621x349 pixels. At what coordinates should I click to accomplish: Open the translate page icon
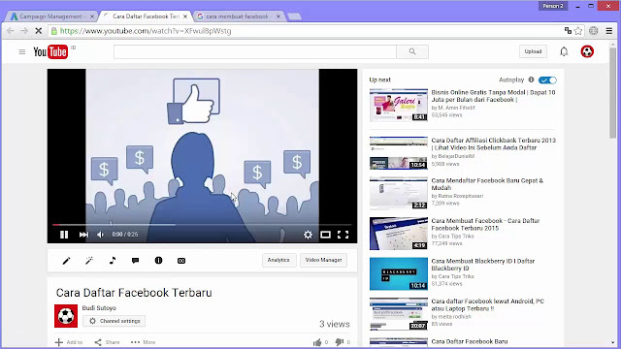[568, 30]
